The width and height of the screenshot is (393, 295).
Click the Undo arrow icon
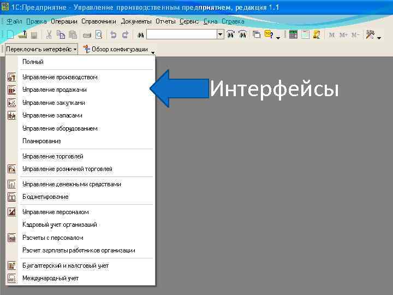coord(114,34)
